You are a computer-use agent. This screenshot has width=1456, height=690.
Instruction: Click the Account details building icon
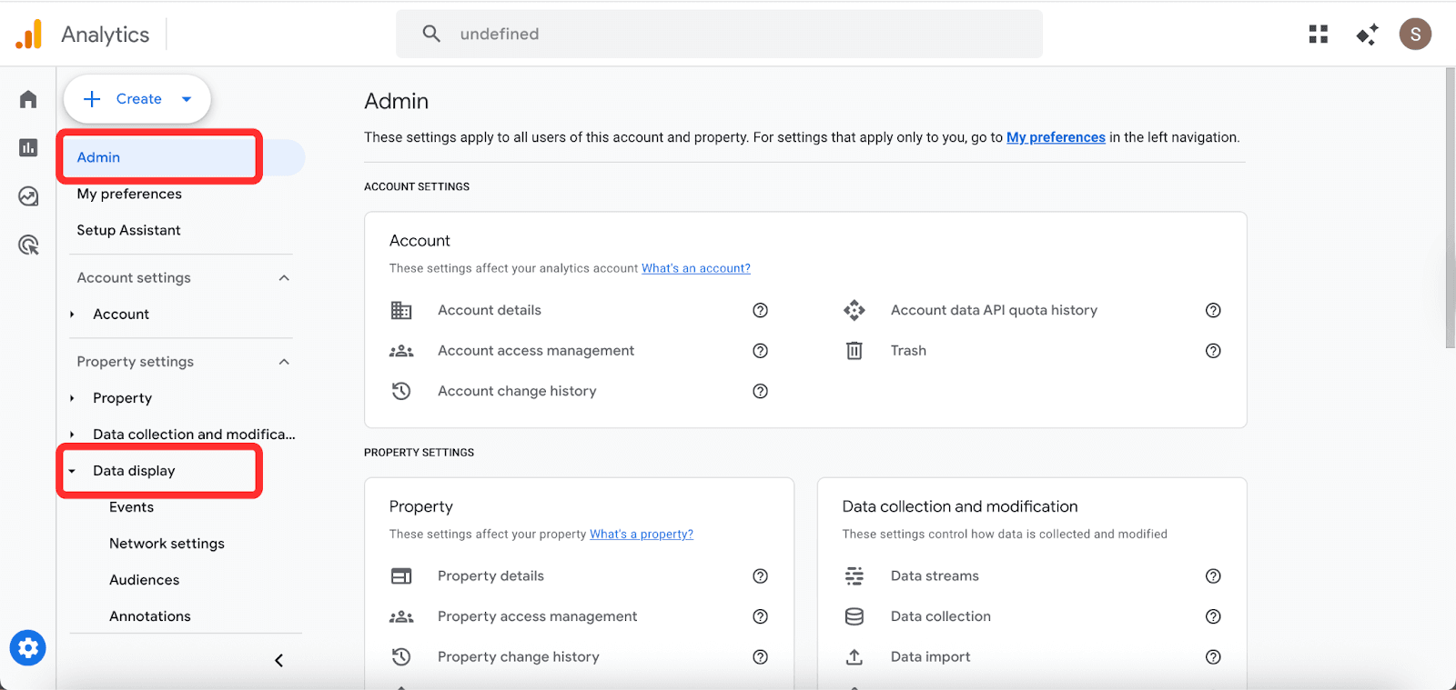tap(401, 310)
